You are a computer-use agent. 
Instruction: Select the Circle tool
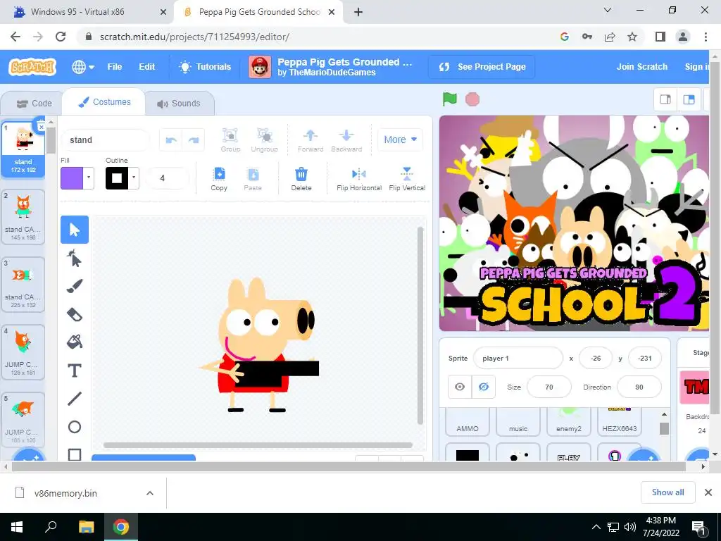pos(75,427)
